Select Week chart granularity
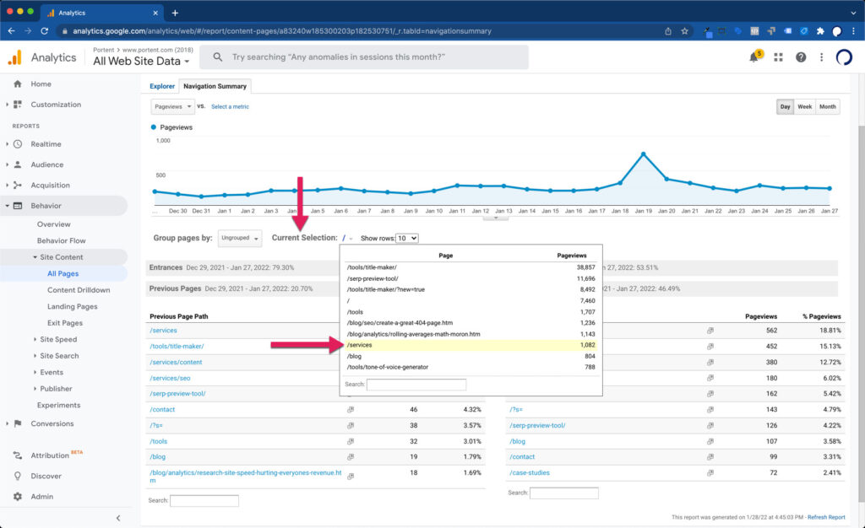This screenshot has width=865, height=528. click(804, 106)
